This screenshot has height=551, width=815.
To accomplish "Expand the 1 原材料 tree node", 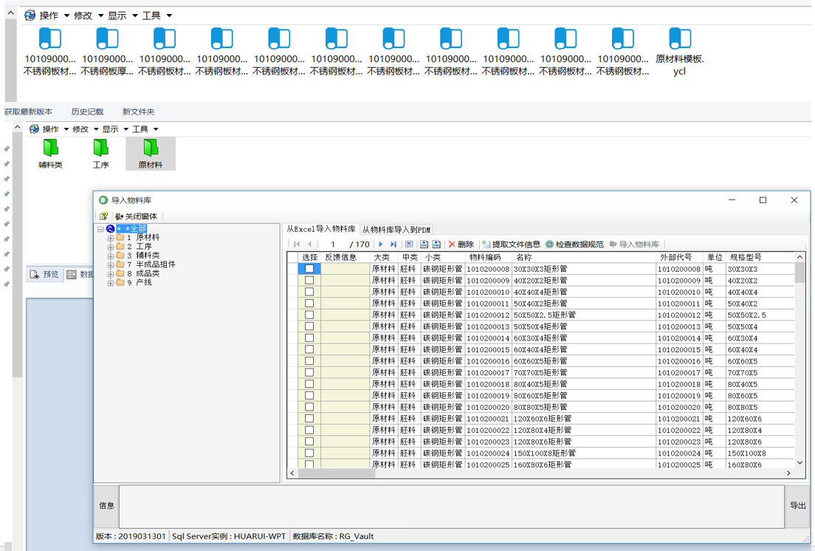I will (x=111, y=238).
